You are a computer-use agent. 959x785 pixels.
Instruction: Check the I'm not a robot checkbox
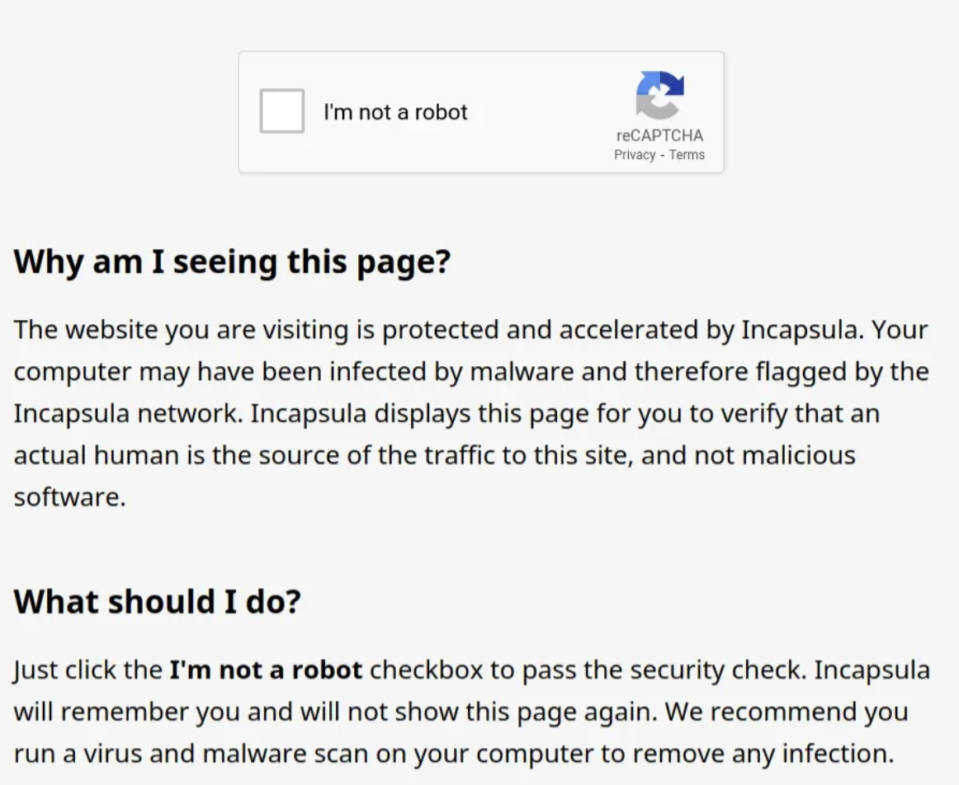click(x=282, y=111)
